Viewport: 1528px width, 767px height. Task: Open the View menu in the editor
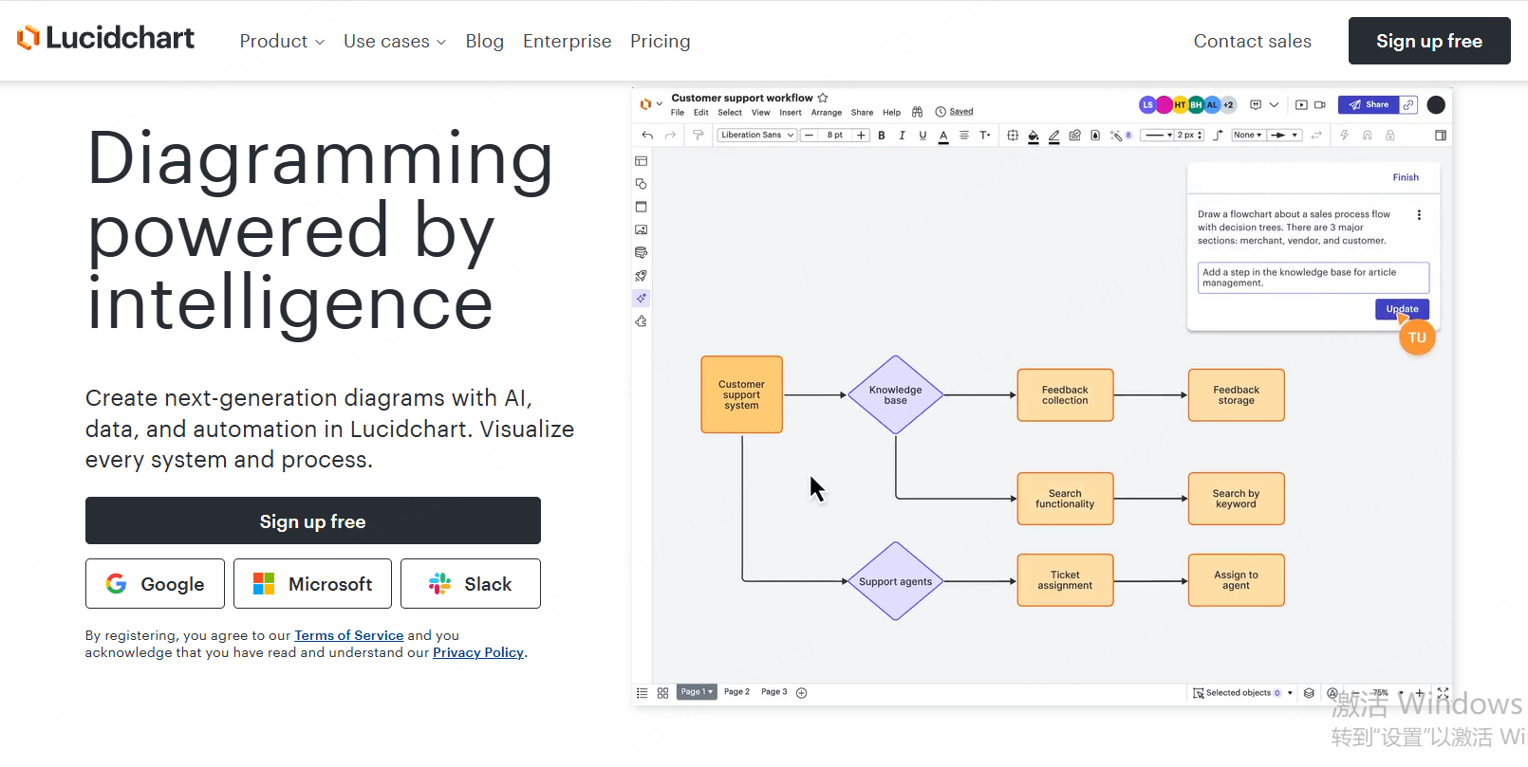pyautogui.click(x=761, y=113)
